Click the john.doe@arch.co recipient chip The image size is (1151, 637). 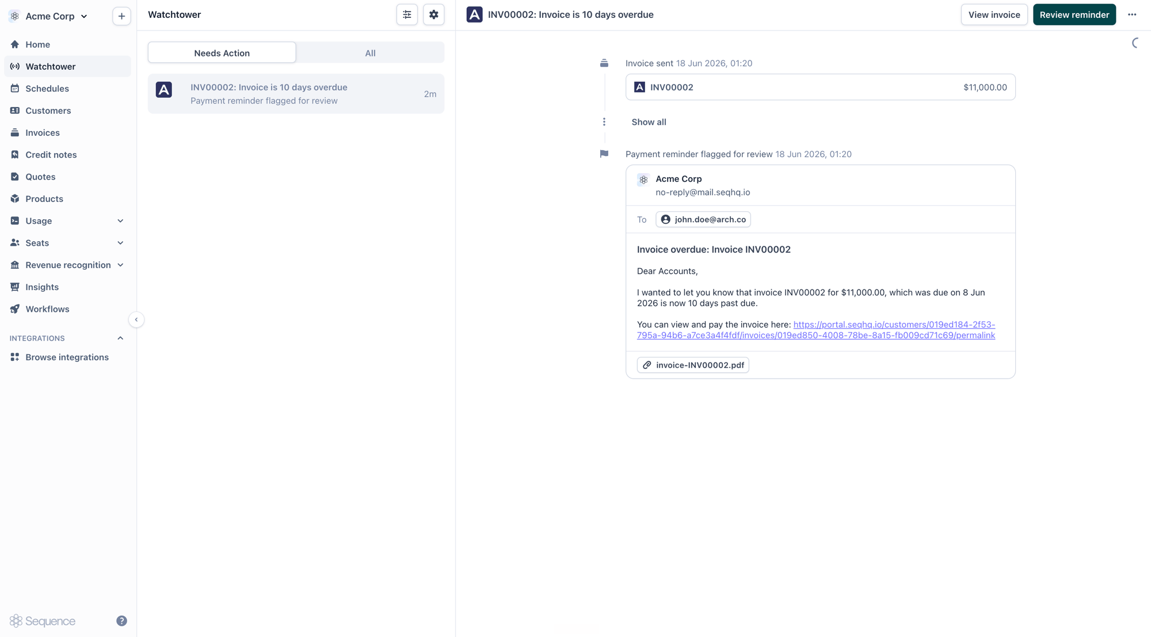703,219
